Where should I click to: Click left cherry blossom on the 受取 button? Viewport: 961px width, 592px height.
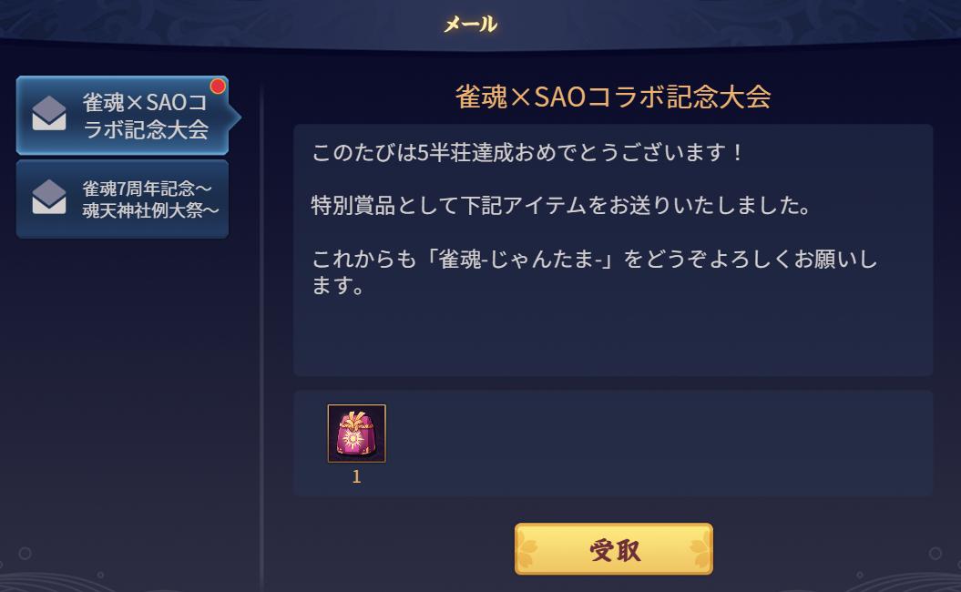[529, 549]
